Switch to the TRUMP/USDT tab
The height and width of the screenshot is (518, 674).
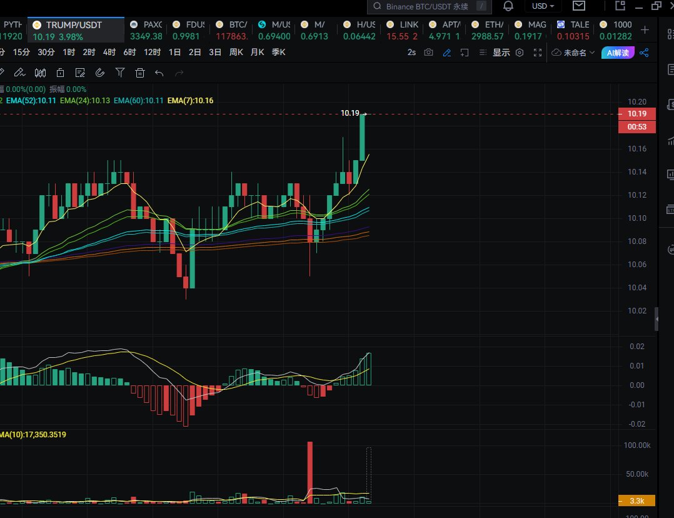(76, 30)
